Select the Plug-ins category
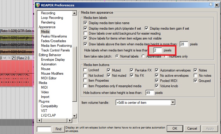221x134 pixels. click(44, 101)
